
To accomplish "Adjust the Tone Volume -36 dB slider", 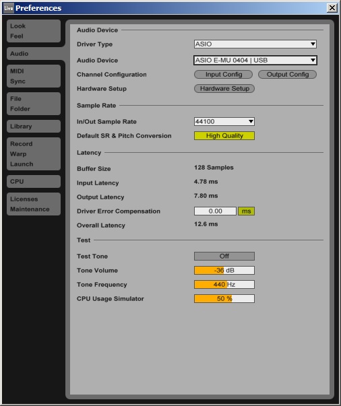I will [224, 270].
